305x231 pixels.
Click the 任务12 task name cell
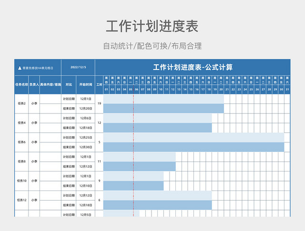pyautogui.click(x=21, y=200)
